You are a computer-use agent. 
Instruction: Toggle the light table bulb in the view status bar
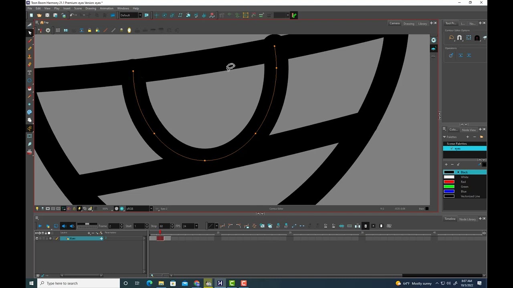coord(37,208)
